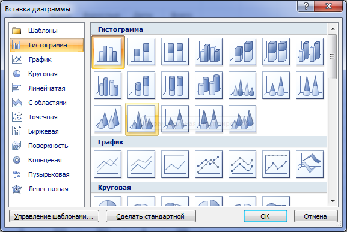The height and width of the screenshot is (232, 347).
Task: Select the 3-D column chart
Action: pyautogui.click(x=310, y=52)
